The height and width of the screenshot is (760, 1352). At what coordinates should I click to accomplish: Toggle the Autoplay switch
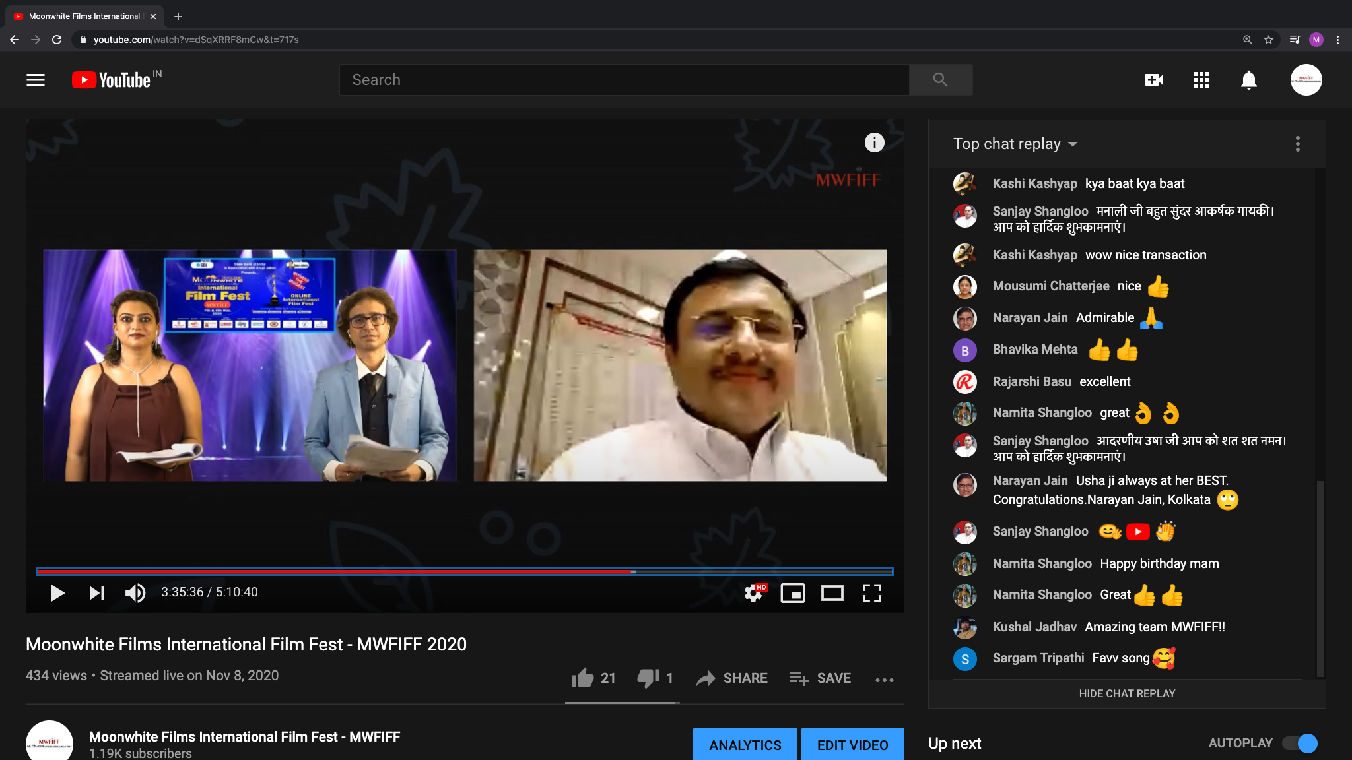tap(1300, 743)
